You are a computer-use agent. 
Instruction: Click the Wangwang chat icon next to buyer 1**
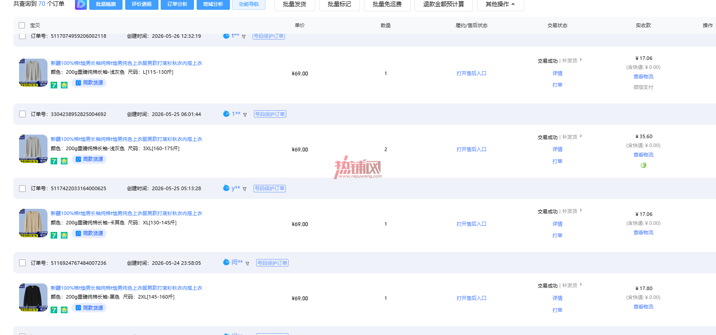pos(226,114)
